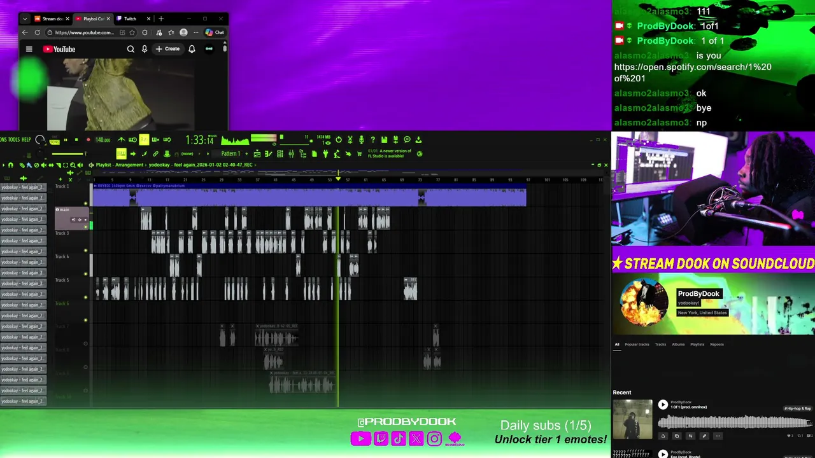Stop playback in FL Studio
Viewport: 815px width, 458px height.
(76, 139)
